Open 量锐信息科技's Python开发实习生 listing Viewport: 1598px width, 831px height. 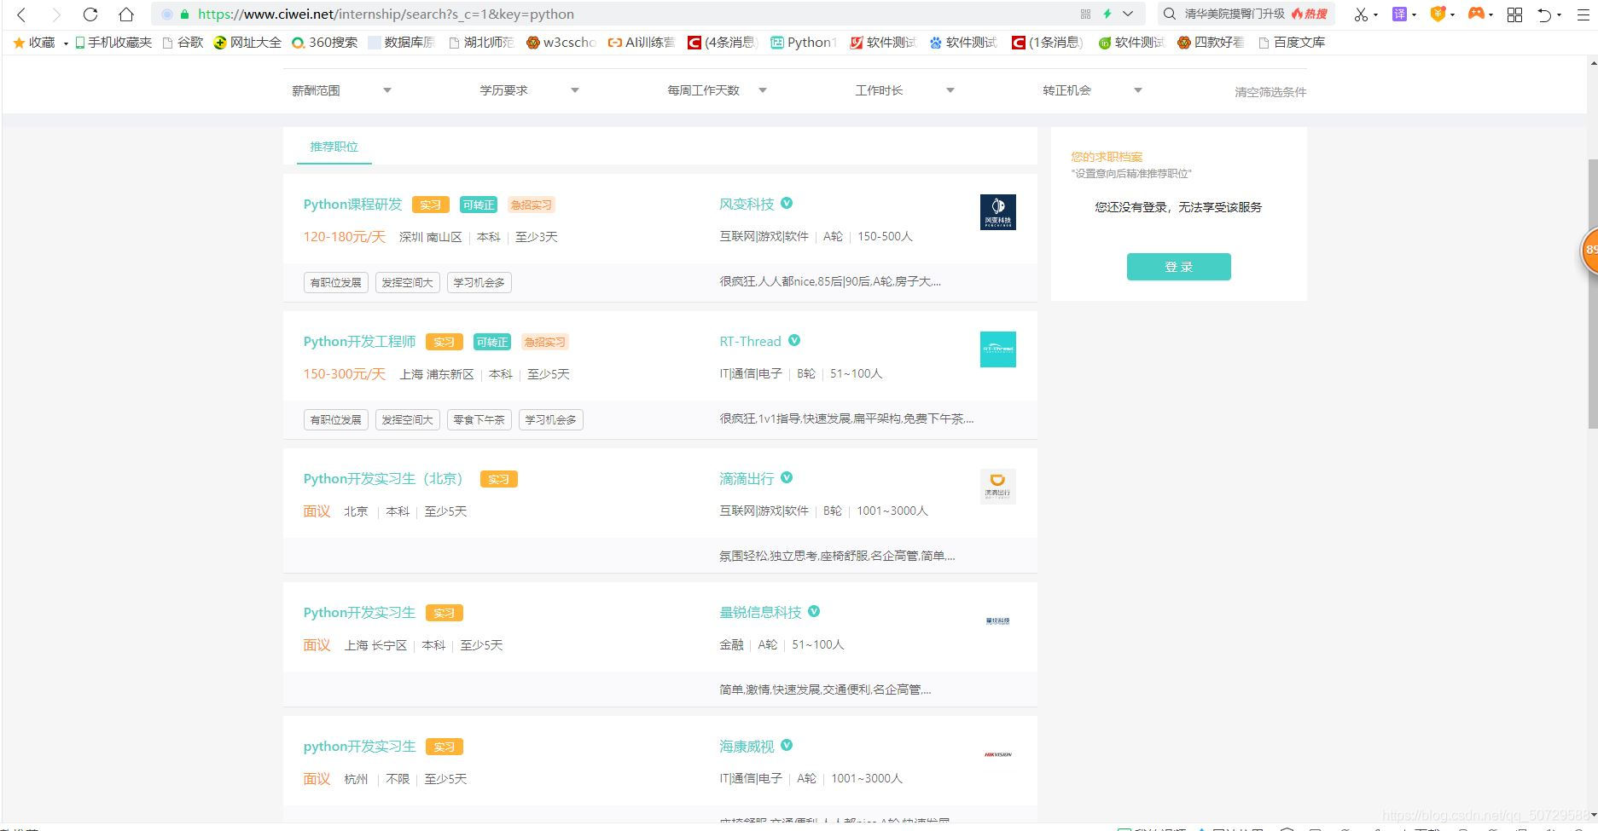point(359,613)
